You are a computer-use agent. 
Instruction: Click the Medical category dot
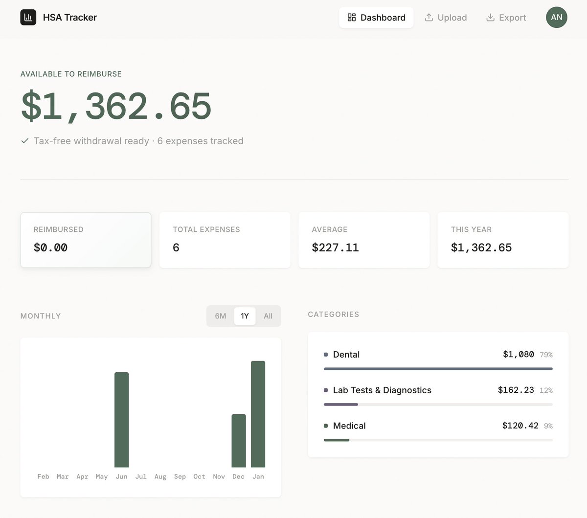point(326,426)
